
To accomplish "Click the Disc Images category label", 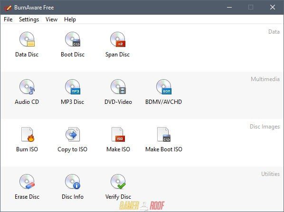I will [x=265, y=127].
